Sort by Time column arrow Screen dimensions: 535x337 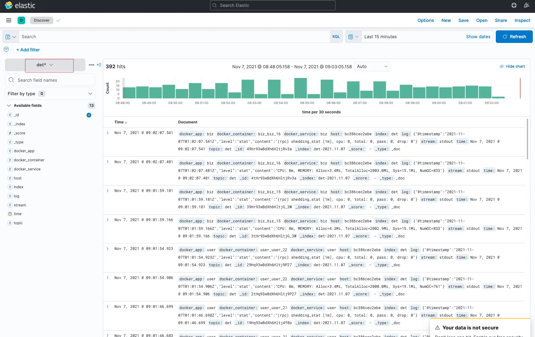pos(126,122)
